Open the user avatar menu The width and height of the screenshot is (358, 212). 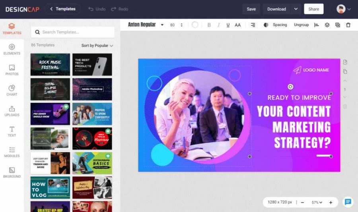[x=341, y=9]
